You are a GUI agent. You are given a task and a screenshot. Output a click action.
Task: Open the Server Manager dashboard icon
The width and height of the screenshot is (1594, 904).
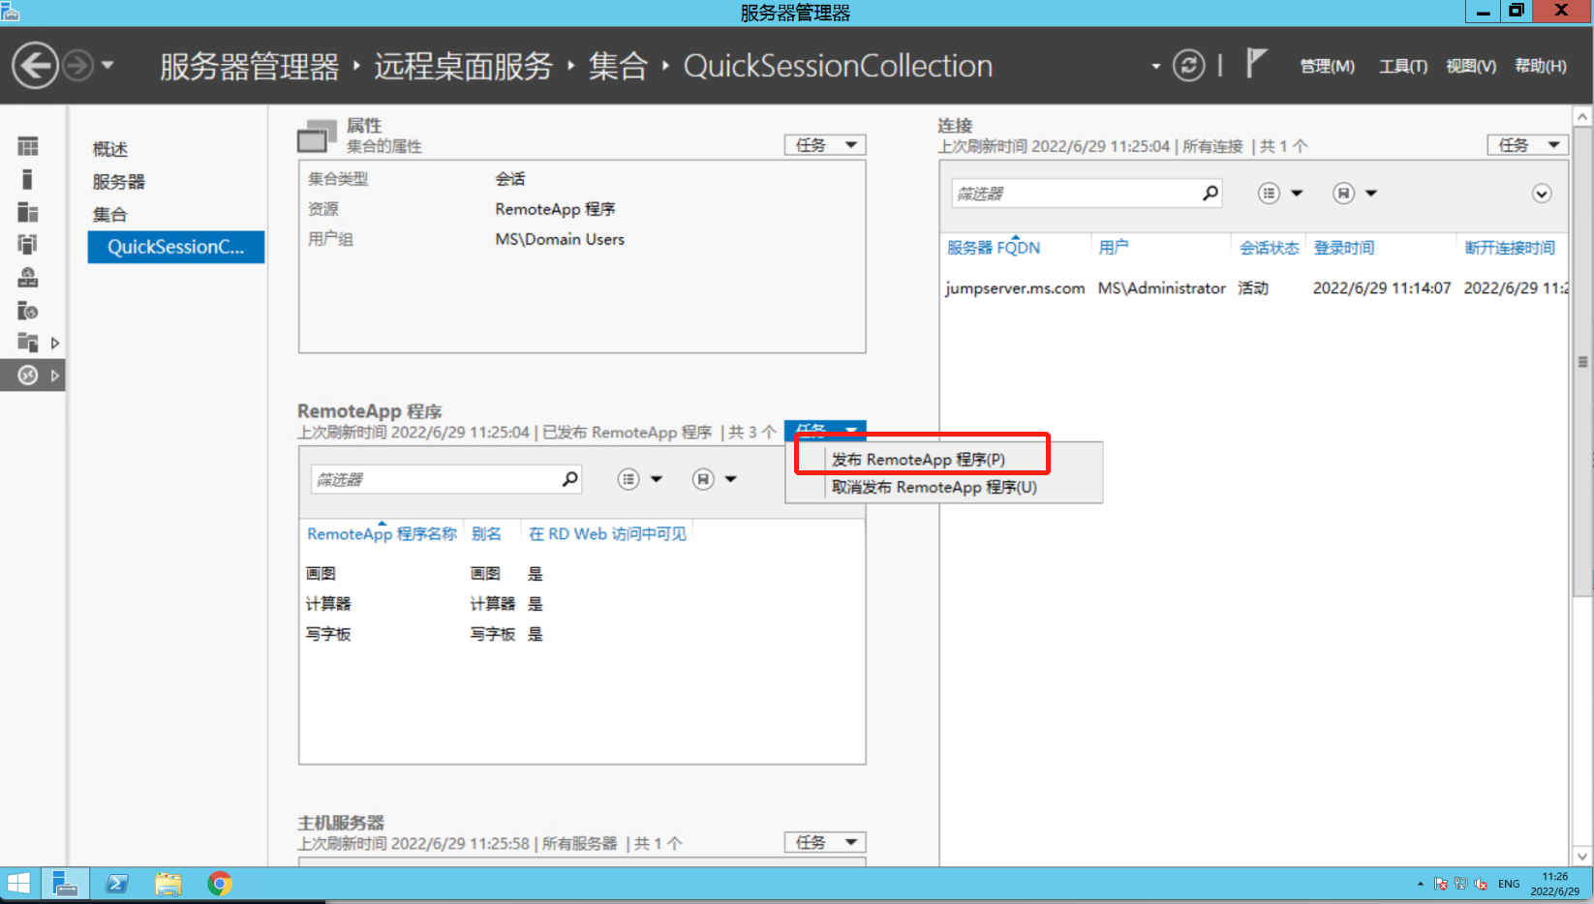(x=27, y=146)
